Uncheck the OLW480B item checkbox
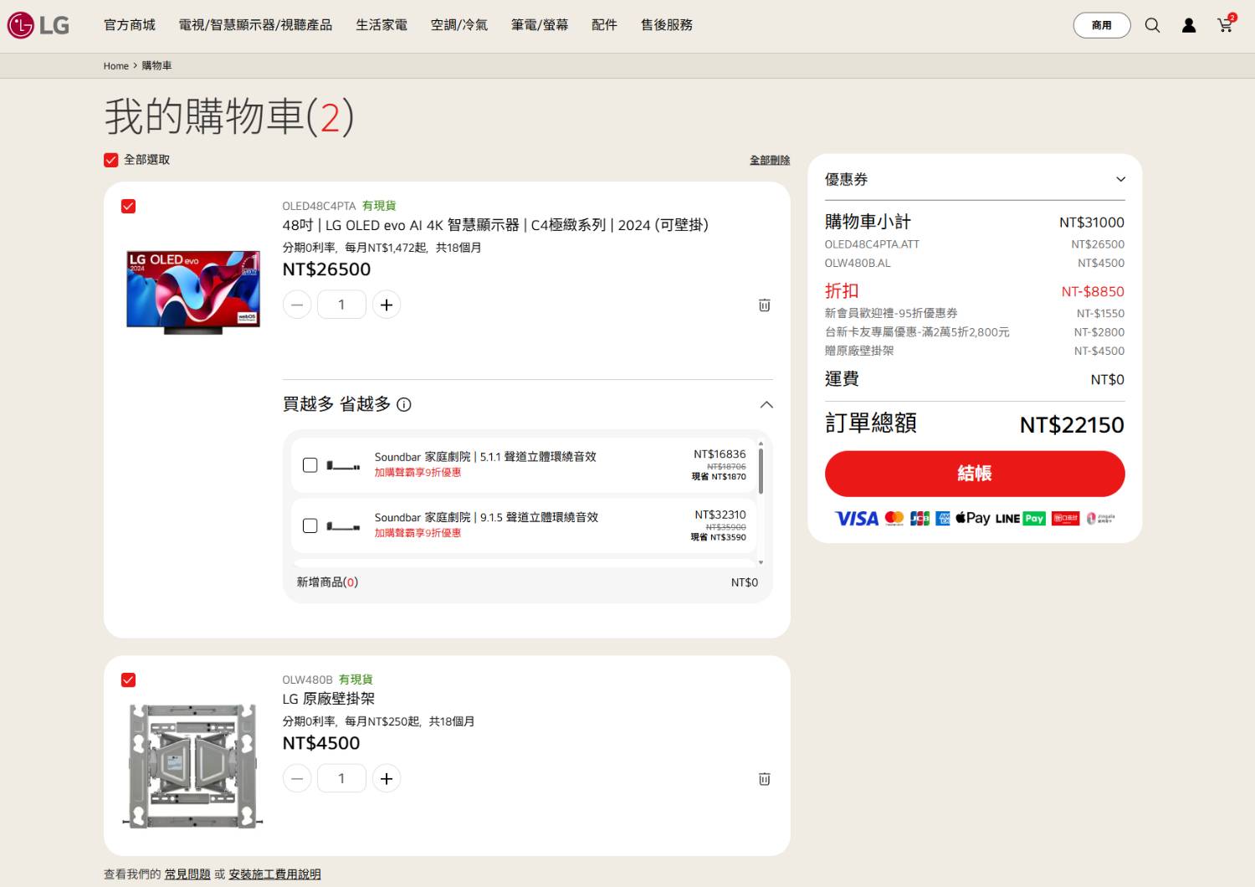 pyautogui.click(x=128, y=680)
